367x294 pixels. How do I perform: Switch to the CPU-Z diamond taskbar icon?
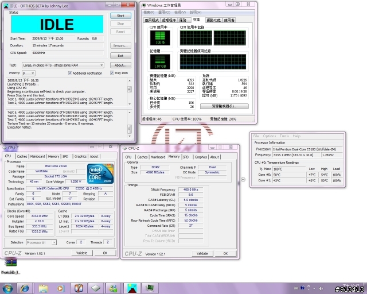coord(96,288)
